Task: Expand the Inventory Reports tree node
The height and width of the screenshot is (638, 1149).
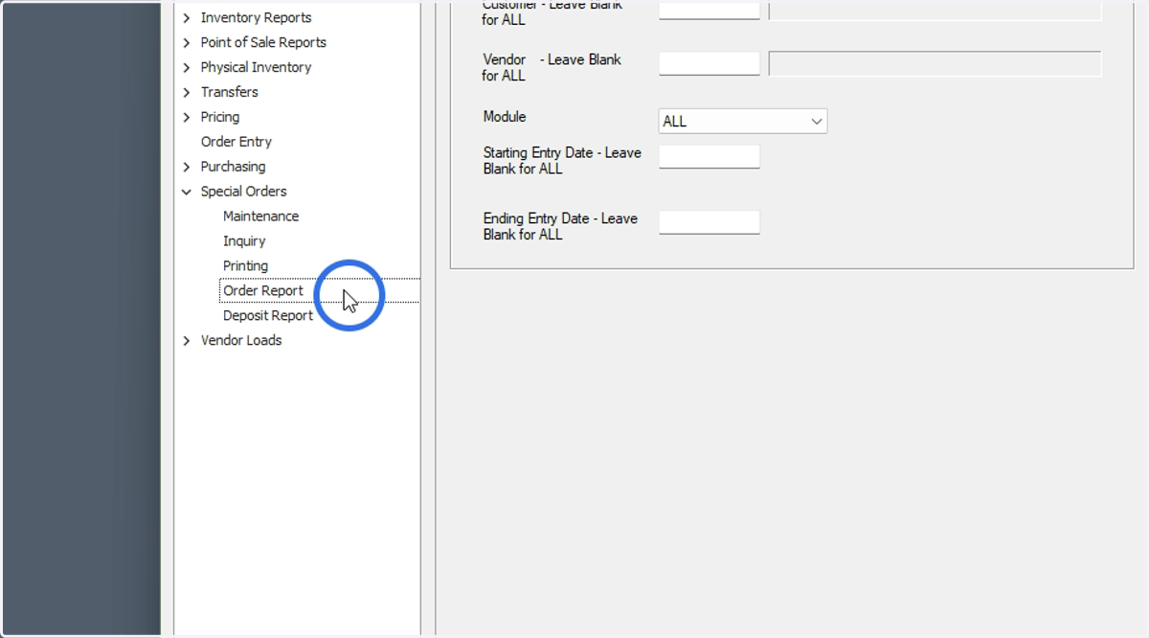Action: tap(187, 17)
